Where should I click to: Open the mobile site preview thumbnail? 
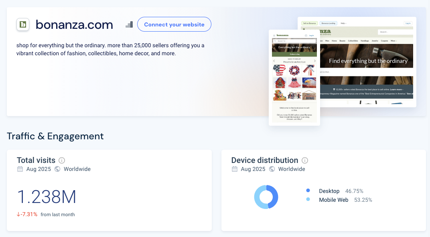pyautogui.click(x=294, y=78)
